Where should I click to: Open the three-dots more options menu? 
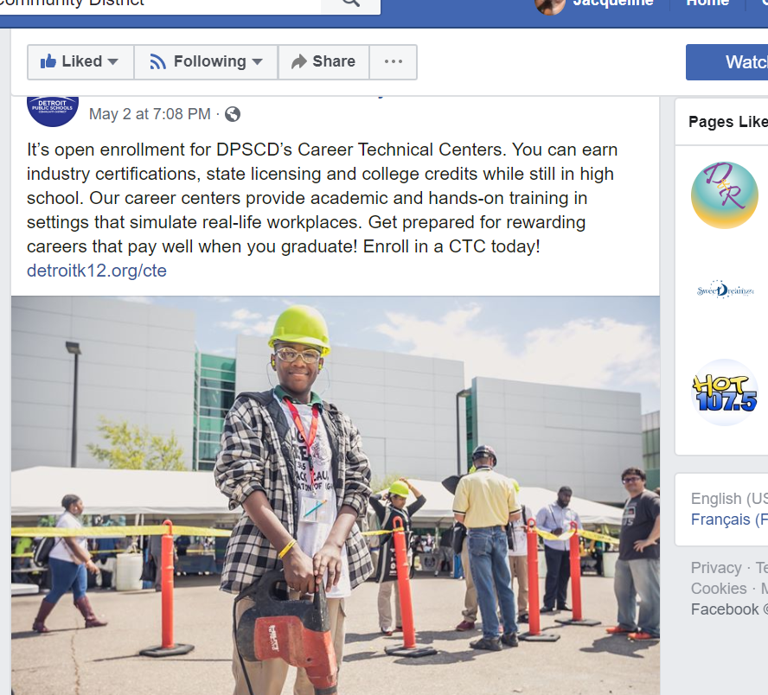point(394,61)
